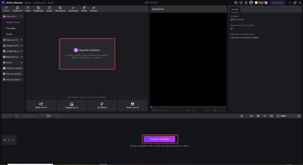Open the Medios tab
The height and width of the screenshot is (165, 303).
point(6,9)
